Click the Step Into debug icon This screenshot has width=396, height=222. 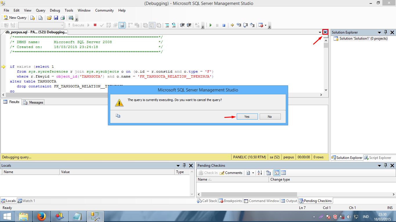click(239, 25)
